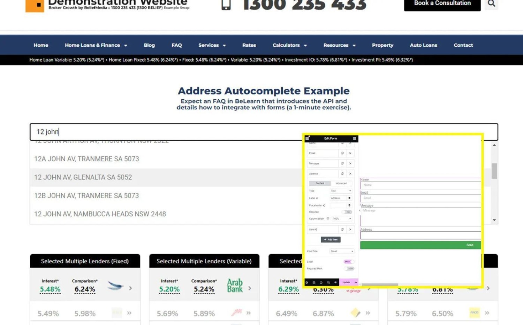This screenshot has height=325, width=523.
Task: Click the preview eye icon
Action: click(x=335, y=283)
